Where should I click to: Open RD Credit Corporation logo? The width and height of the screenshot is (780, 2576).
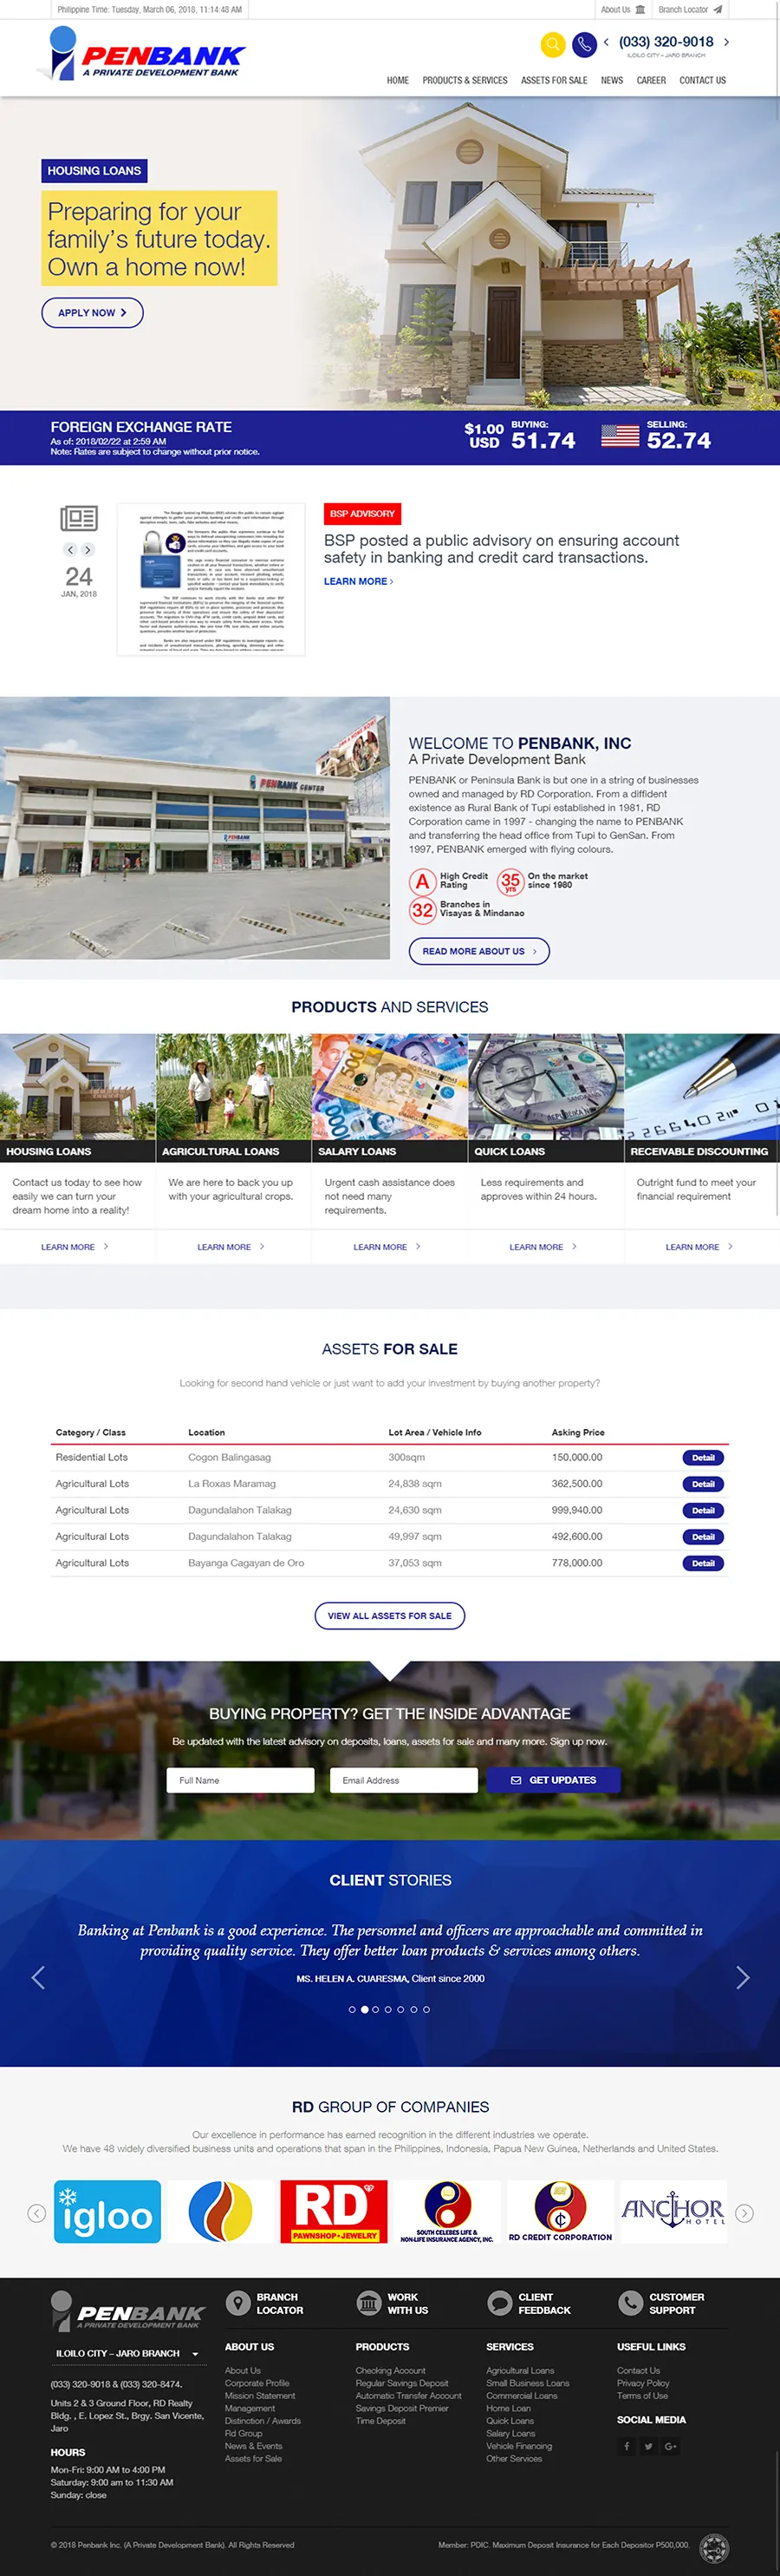pos(560,2212)
